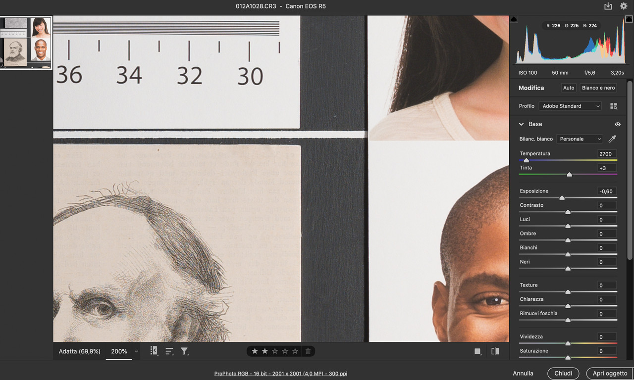The height and width of the screenshot is (380, 634).
Task: Click the Temperatura slider handle
Action: pos(526,160)
